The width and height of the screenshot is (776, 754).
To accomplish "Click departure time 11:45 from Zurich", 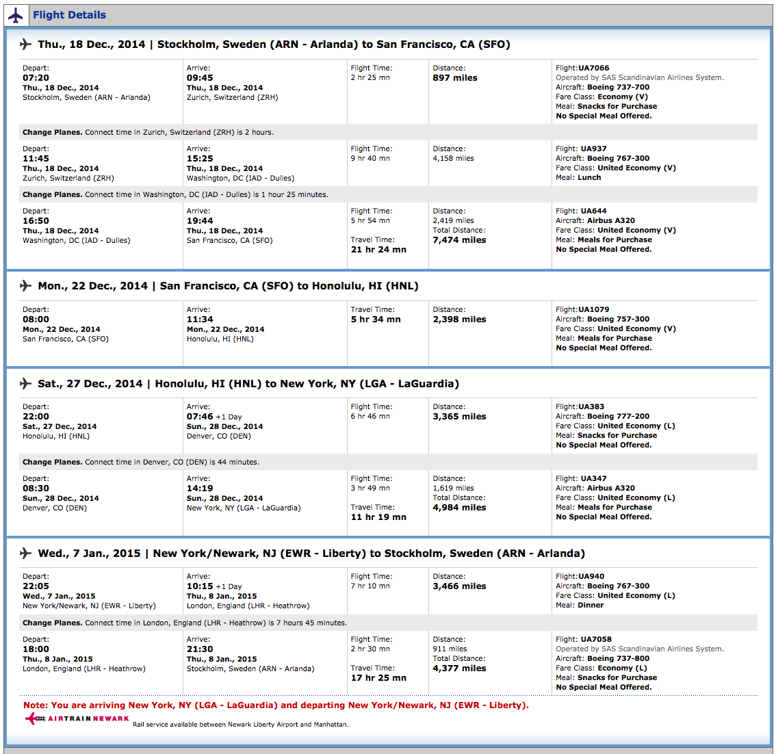I will point(36,158).
